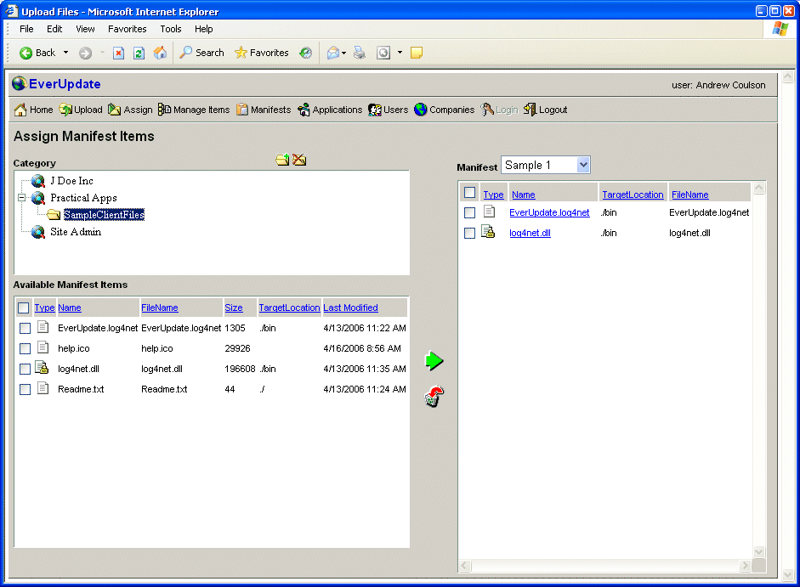The height and width of the screenshot is (587, 800).
Task: Click the delete category folder icon
Action: coord(299,161)
